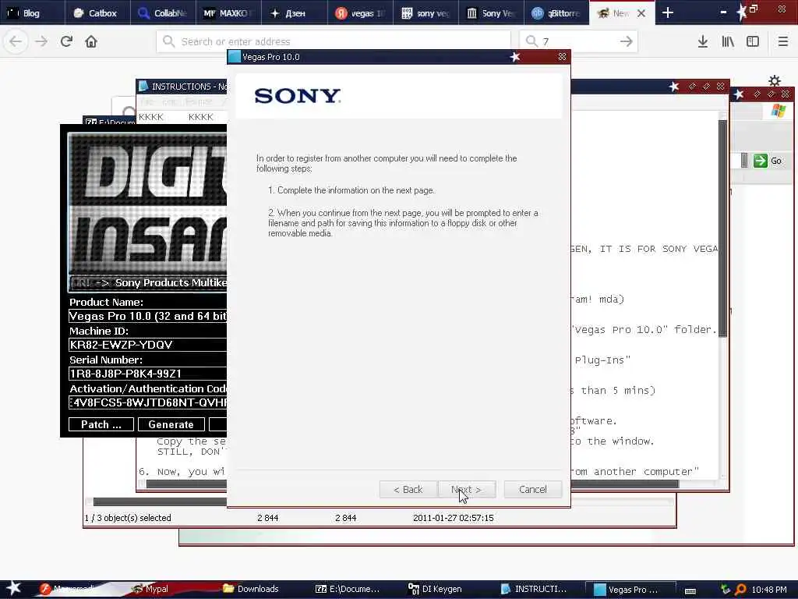Click Notepad vertical scrollbar thumb
This screenshot has width=798, height=599.
tap(722, 229)
